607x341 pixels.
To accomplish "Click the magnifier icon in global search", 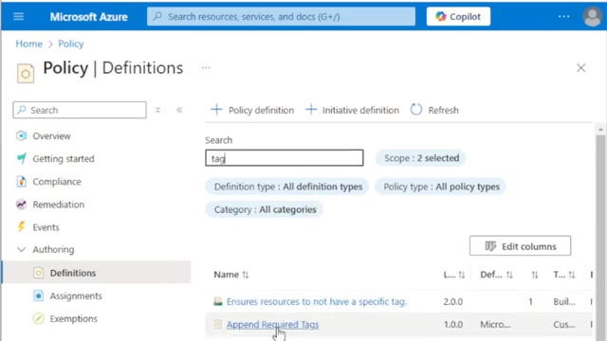I will pyautogui.click(x=157, y=16).
